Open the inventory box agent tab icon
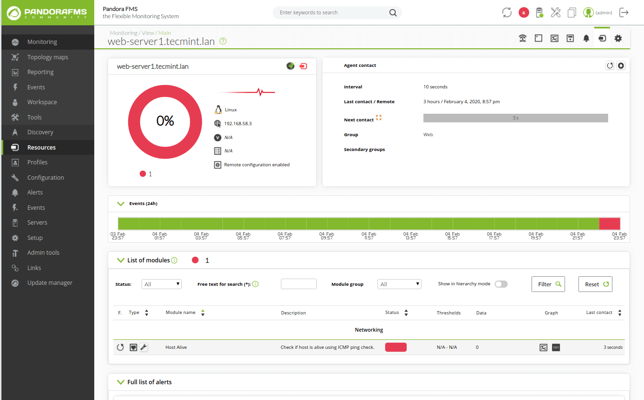Screen dimensions: 644x400 click(570, 38)
